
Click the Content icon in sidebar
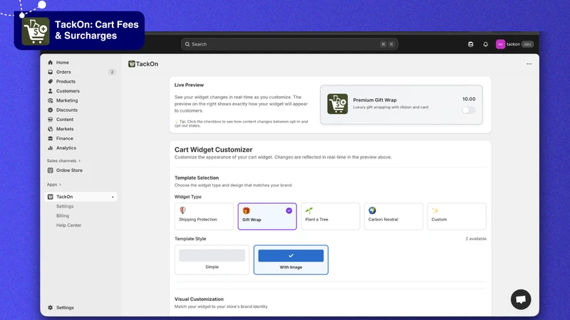point(50,119)
